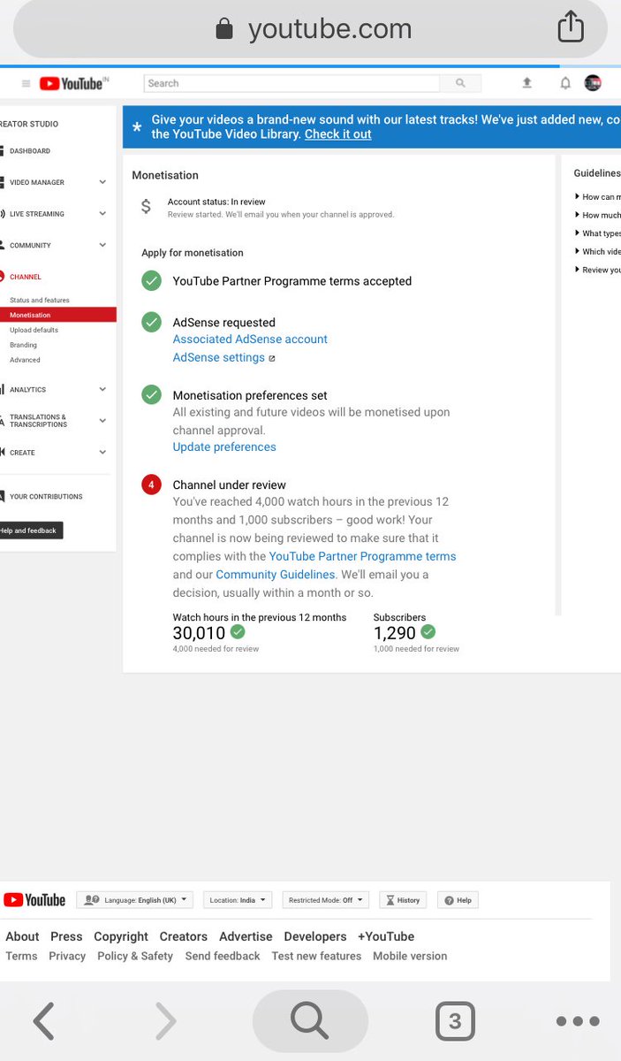This screenshot has height=1061, width=621.
Task: Click the footer Help button
Action: [x=458, y=900]
